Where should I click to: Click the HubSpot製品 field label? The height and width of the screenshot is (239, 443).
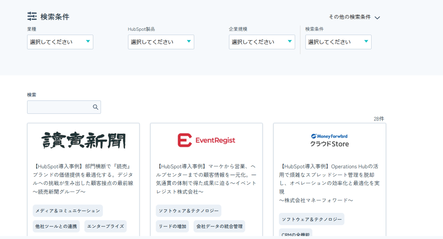(x=141, y=29)
